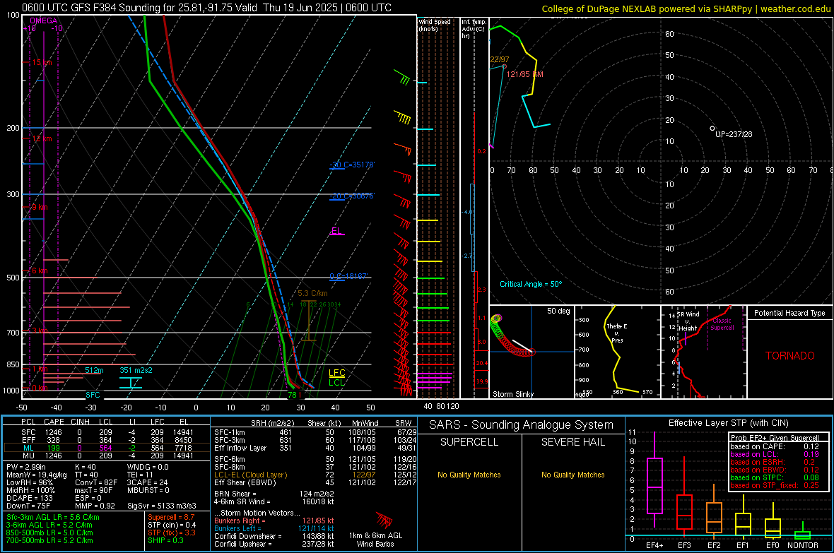The height and width of the screenshot is (553, 834).
Task: Click the SigSvr = 5133 m3/s3 value
Action: click(162, 506)
